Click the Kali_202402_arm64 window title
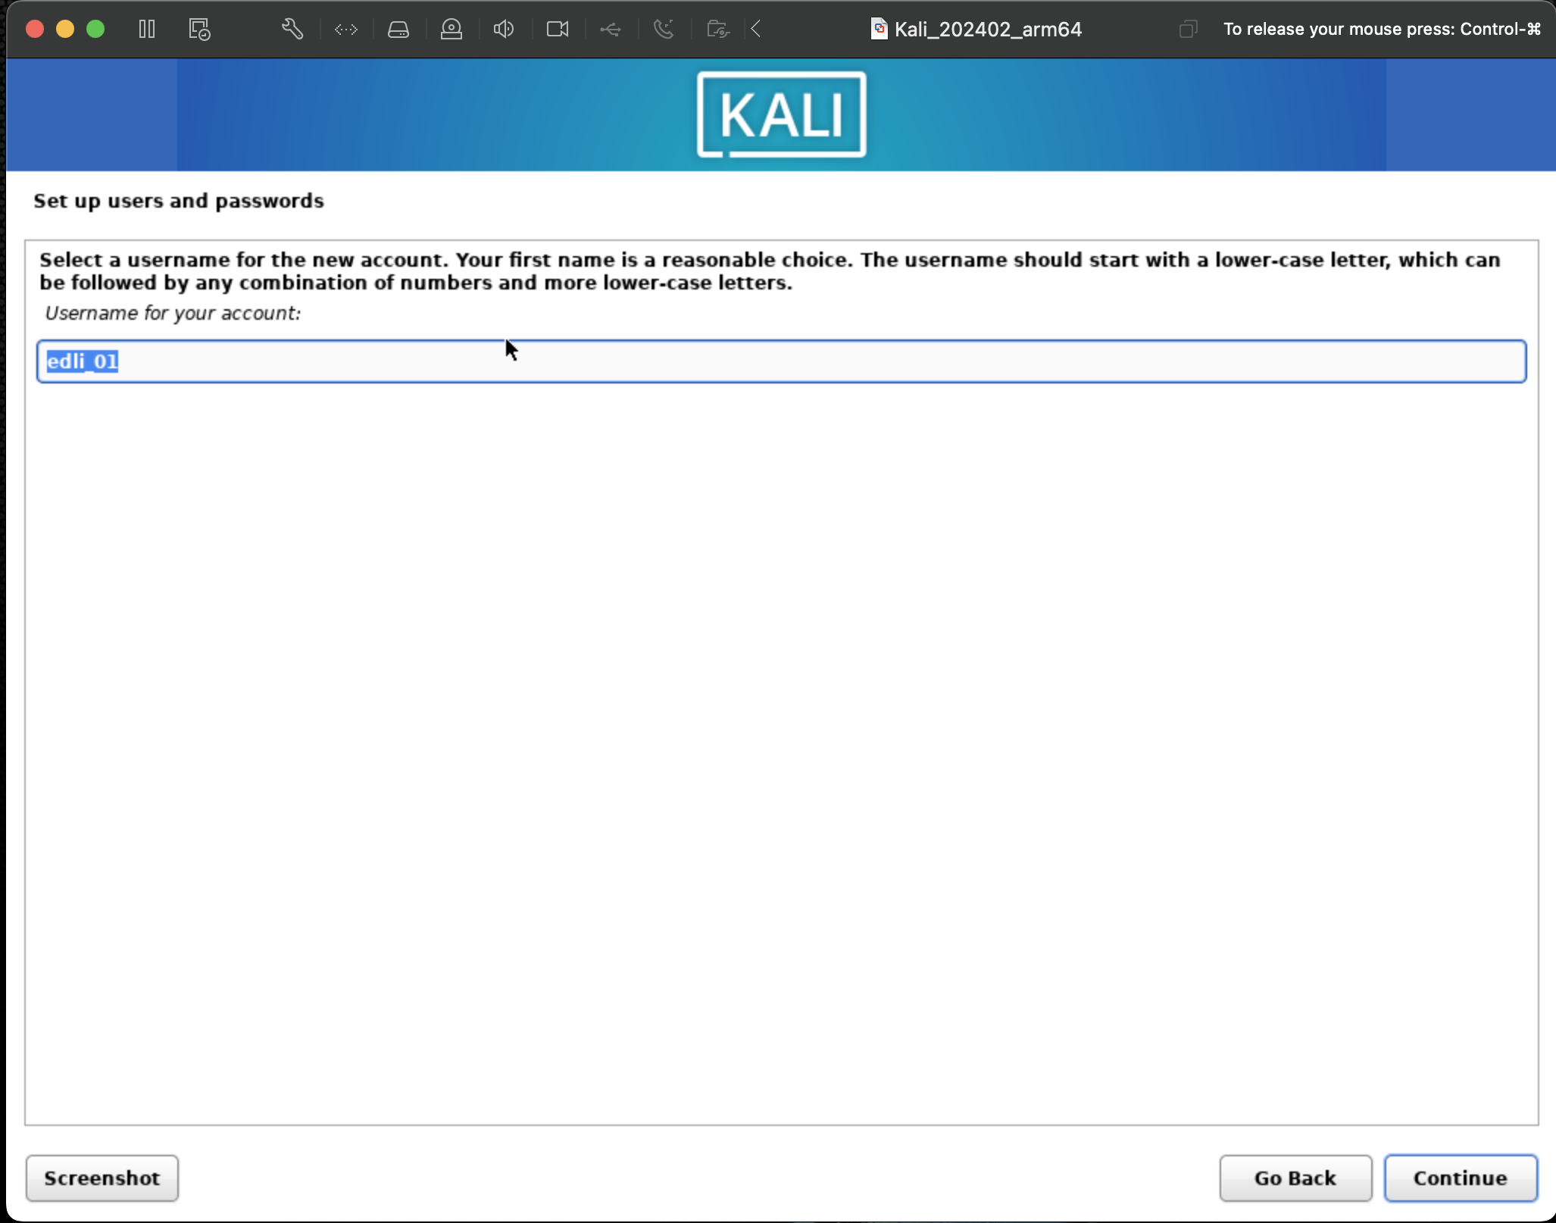This screenshot has width=1556, height=1223. tap(988, 30)
